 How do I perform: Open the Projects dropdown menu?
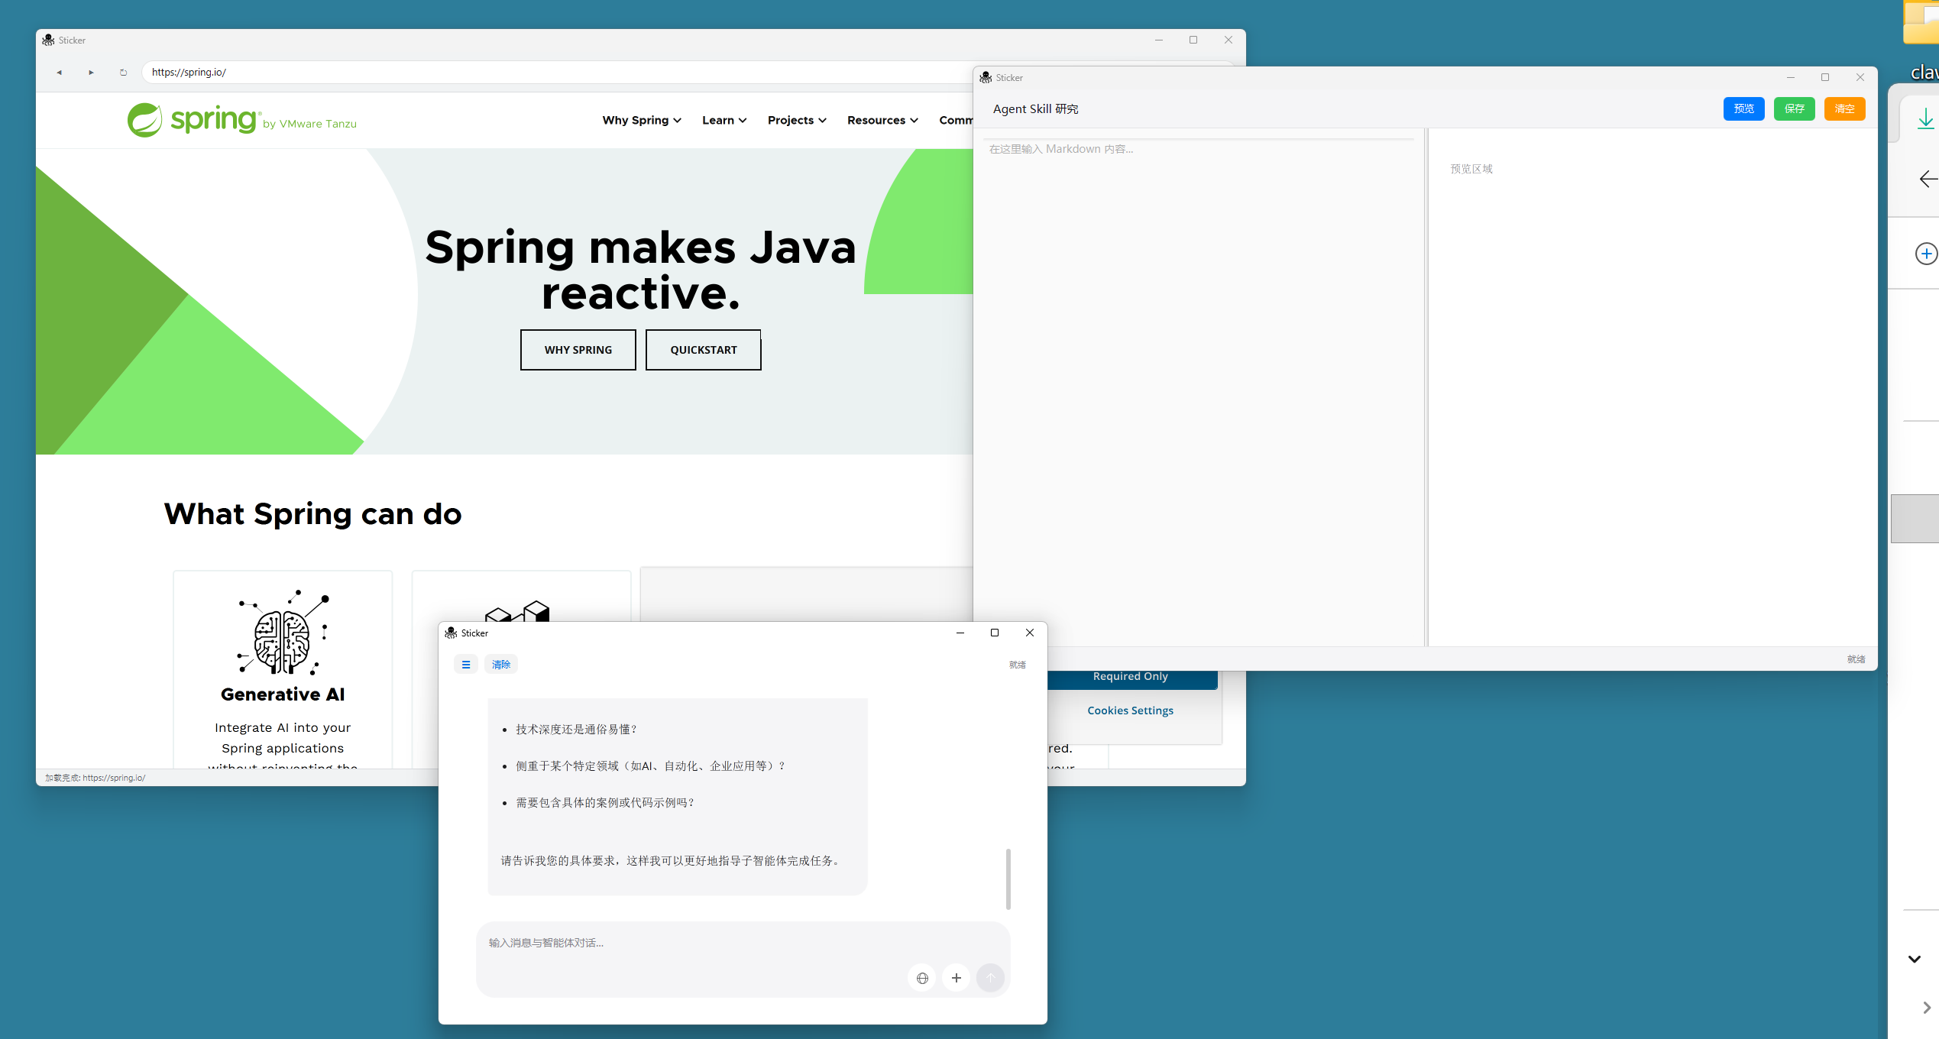tap(796, 121)
